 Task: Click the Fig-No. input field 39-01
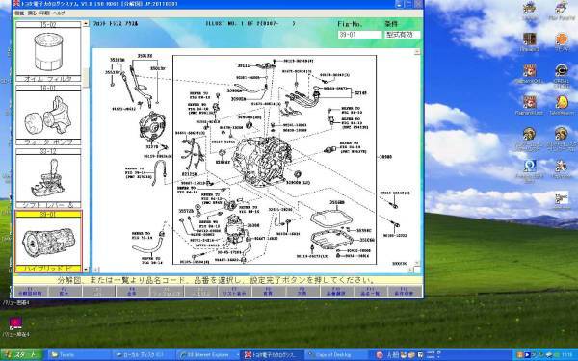tap(359, 35)
